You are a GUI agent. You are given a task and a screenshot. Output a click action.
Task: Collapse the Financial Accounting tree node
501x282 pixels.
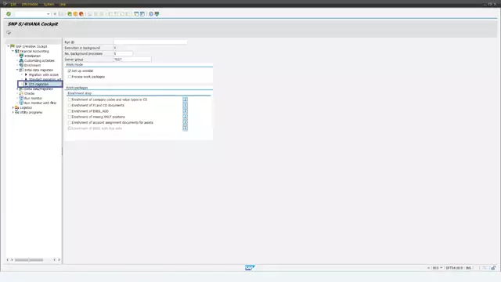pos(13,51)
